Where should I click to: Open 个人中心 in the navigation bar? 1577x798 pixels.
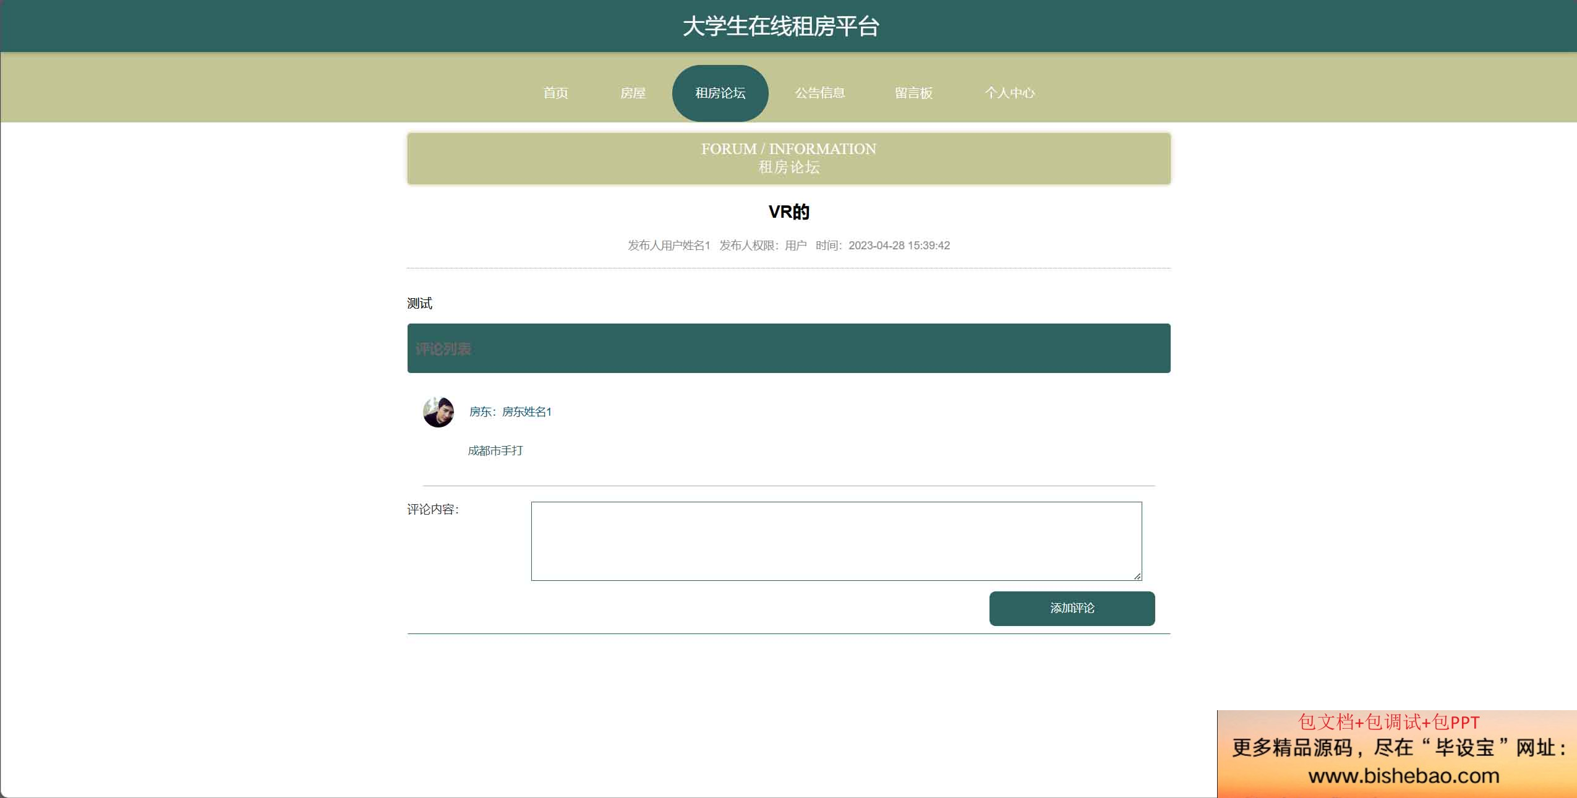[1009, 93]
